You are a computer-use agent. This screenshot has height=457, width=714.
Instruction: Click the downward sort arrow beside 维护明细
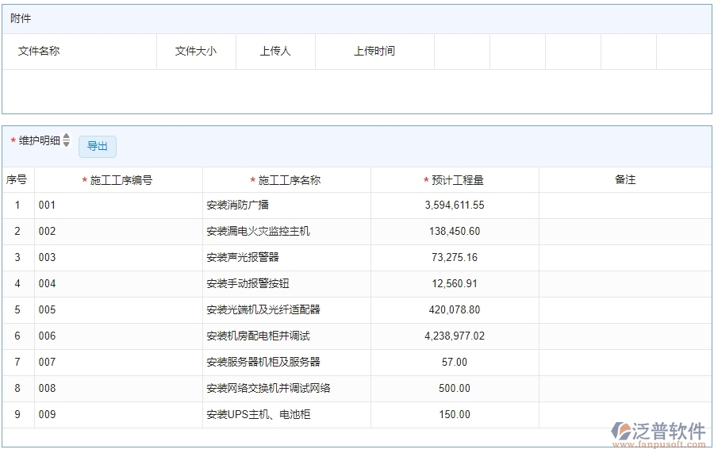[x=66, y=144]
